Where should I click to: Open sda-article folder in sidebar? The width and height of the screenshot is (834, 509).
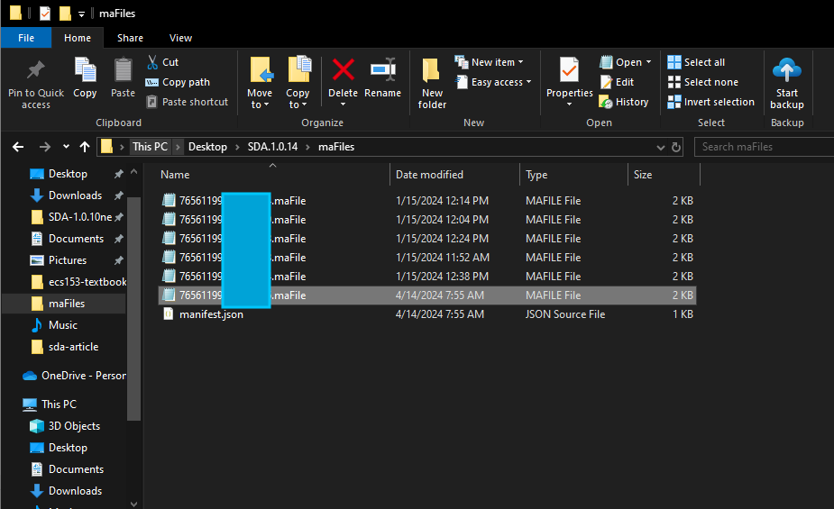click(64, 347)
